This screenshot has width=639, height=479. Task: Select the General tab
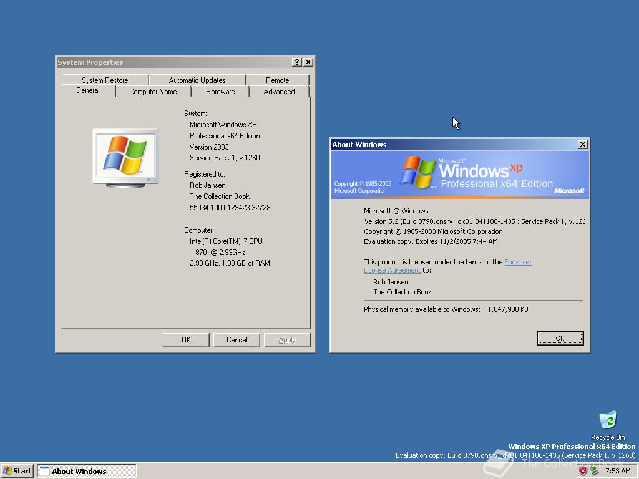pos(87,90)
